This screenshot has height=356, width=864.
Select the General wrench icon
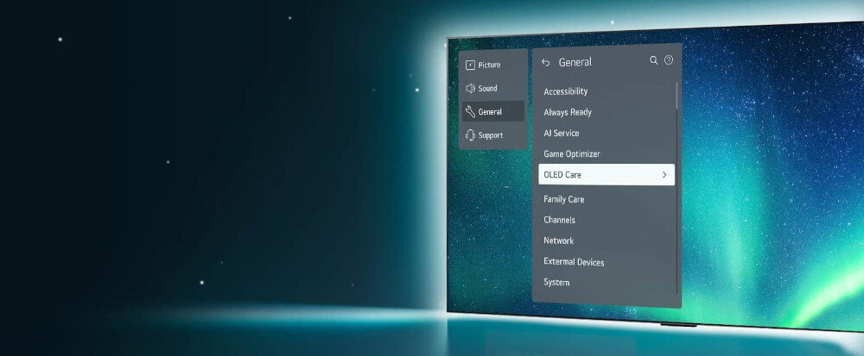tap(470, 111)
